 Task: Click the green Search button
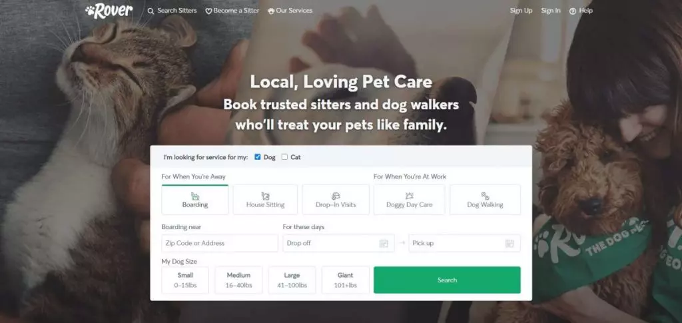pos(447,280)
